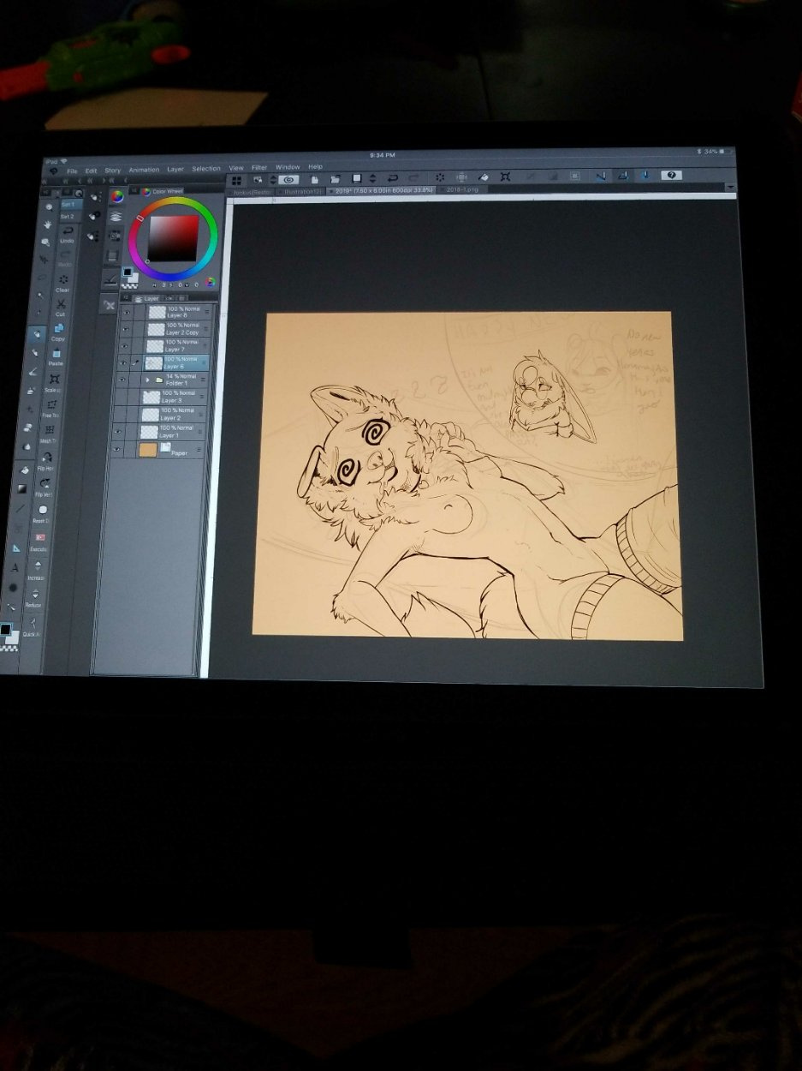
Task: Select the Gradient tool
Action: (x=22, y=488)
